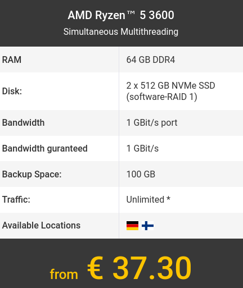Viewport: 243px width, 288px height.
Task: Select the Backup Space: label
Action: coord(31,175)
